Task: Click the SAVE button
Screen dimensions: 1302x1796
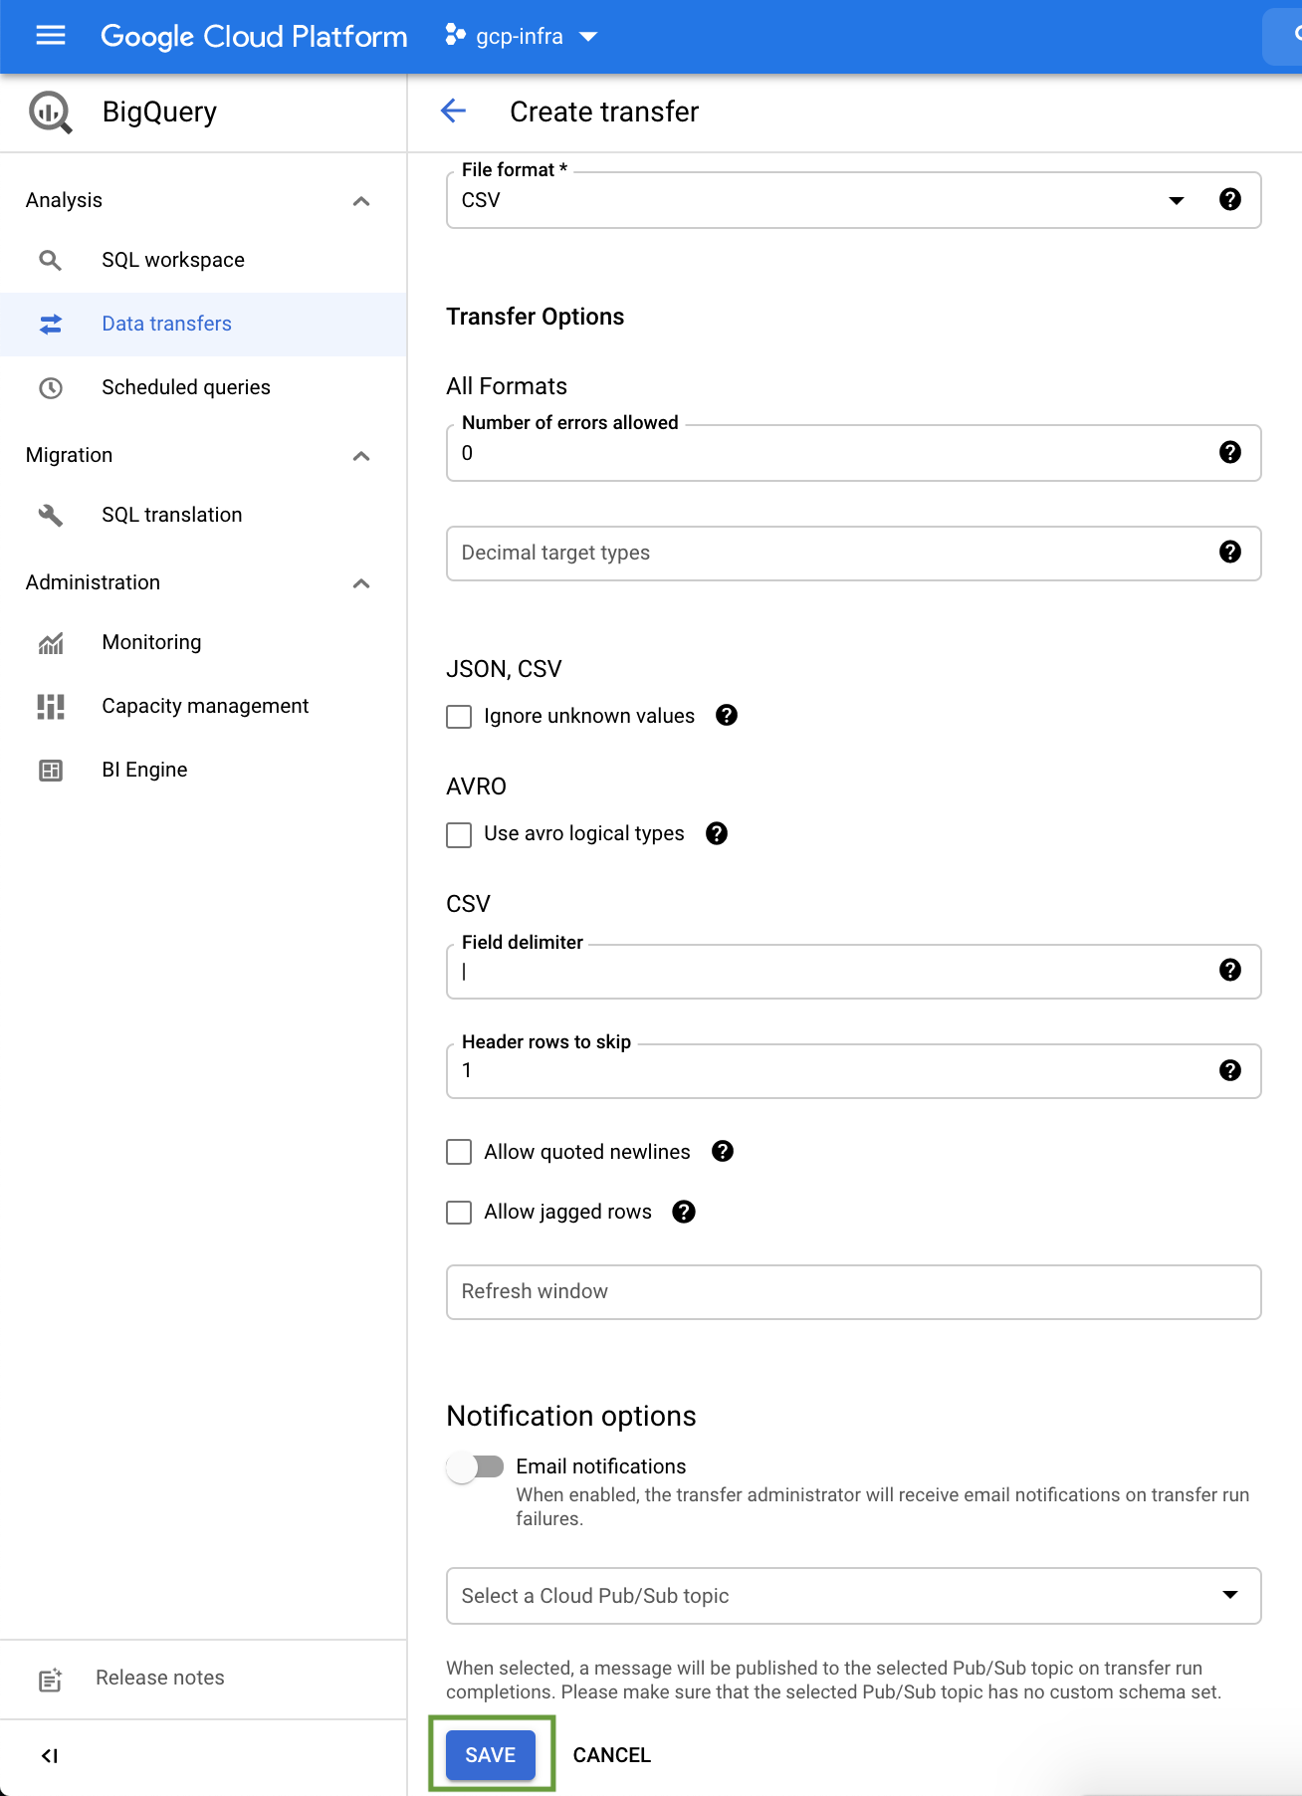Action: (x=491, y=1755)
